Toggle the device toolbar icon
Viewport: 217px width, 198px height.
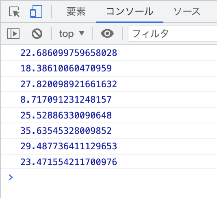point(36,11)
